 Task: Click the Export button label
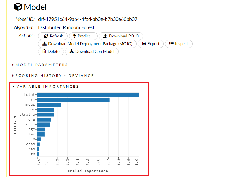[153, 44]
